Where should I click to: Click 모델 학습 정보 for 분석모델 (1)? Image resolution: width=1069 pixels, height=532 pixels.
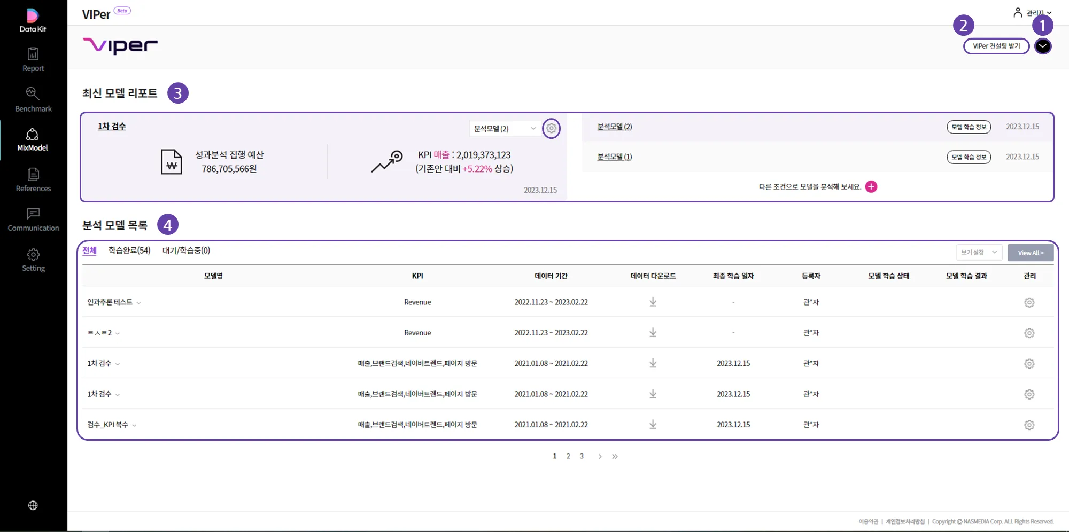pyautogui.click(x=969, y=157)
